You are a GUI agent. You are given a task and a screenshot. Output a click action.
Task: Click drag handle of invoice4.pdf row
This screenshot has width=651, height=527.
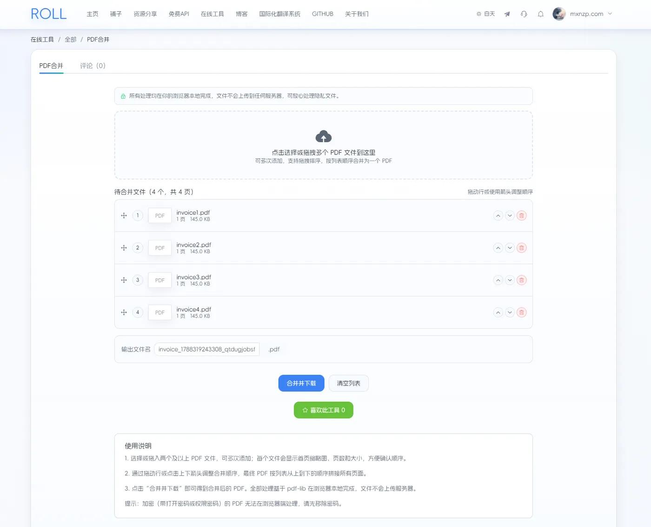(124, 312)
